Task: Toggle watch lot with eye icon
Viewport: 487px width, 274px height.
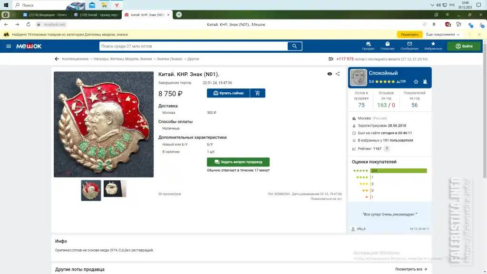Action: (330, 74)
